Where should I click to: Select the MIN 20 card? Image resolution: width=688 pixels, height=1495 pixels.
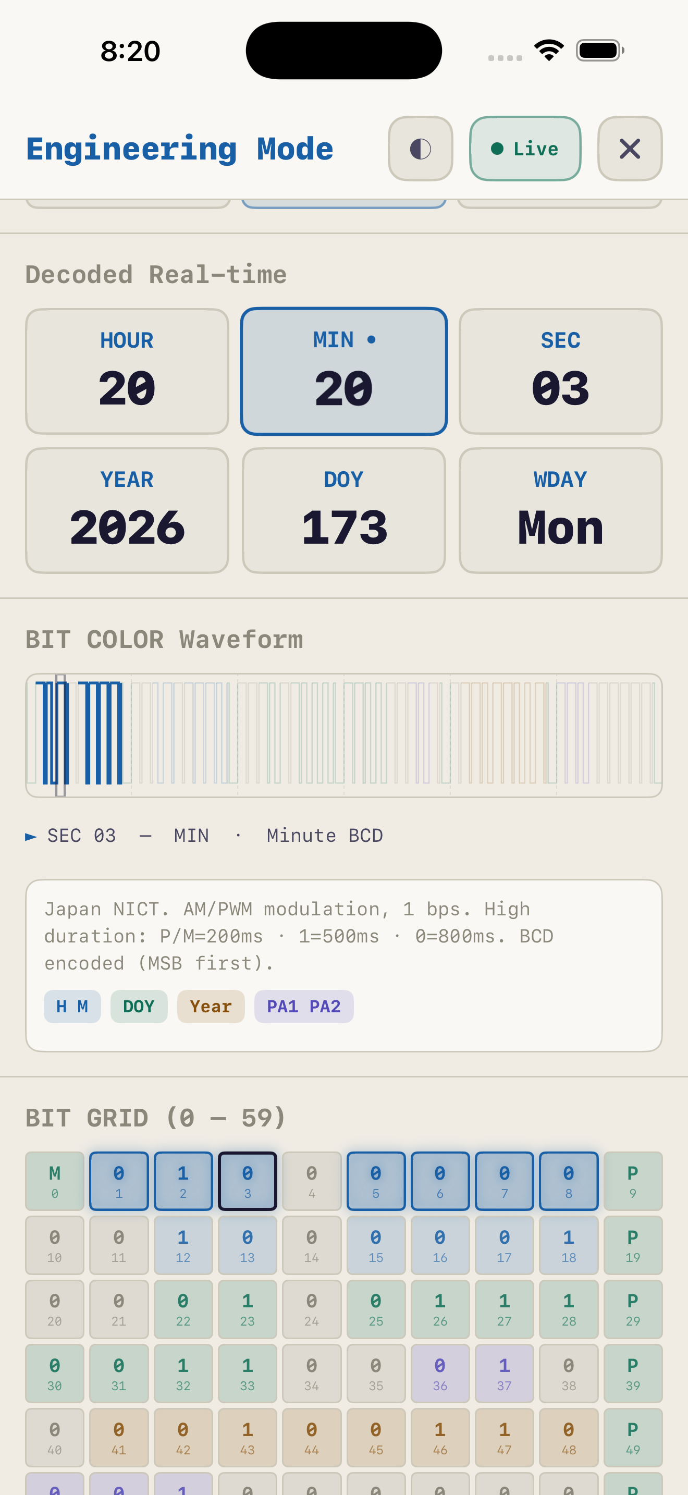[x=344, y=372]
